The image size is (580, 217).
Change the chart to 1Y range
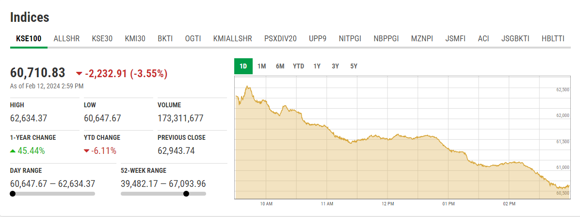pyautogui.click(x=317, y=66)
